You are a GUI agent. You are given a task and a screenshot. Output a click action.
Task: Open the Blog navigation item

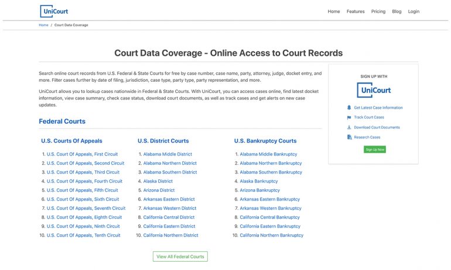(x=397, y=12)
